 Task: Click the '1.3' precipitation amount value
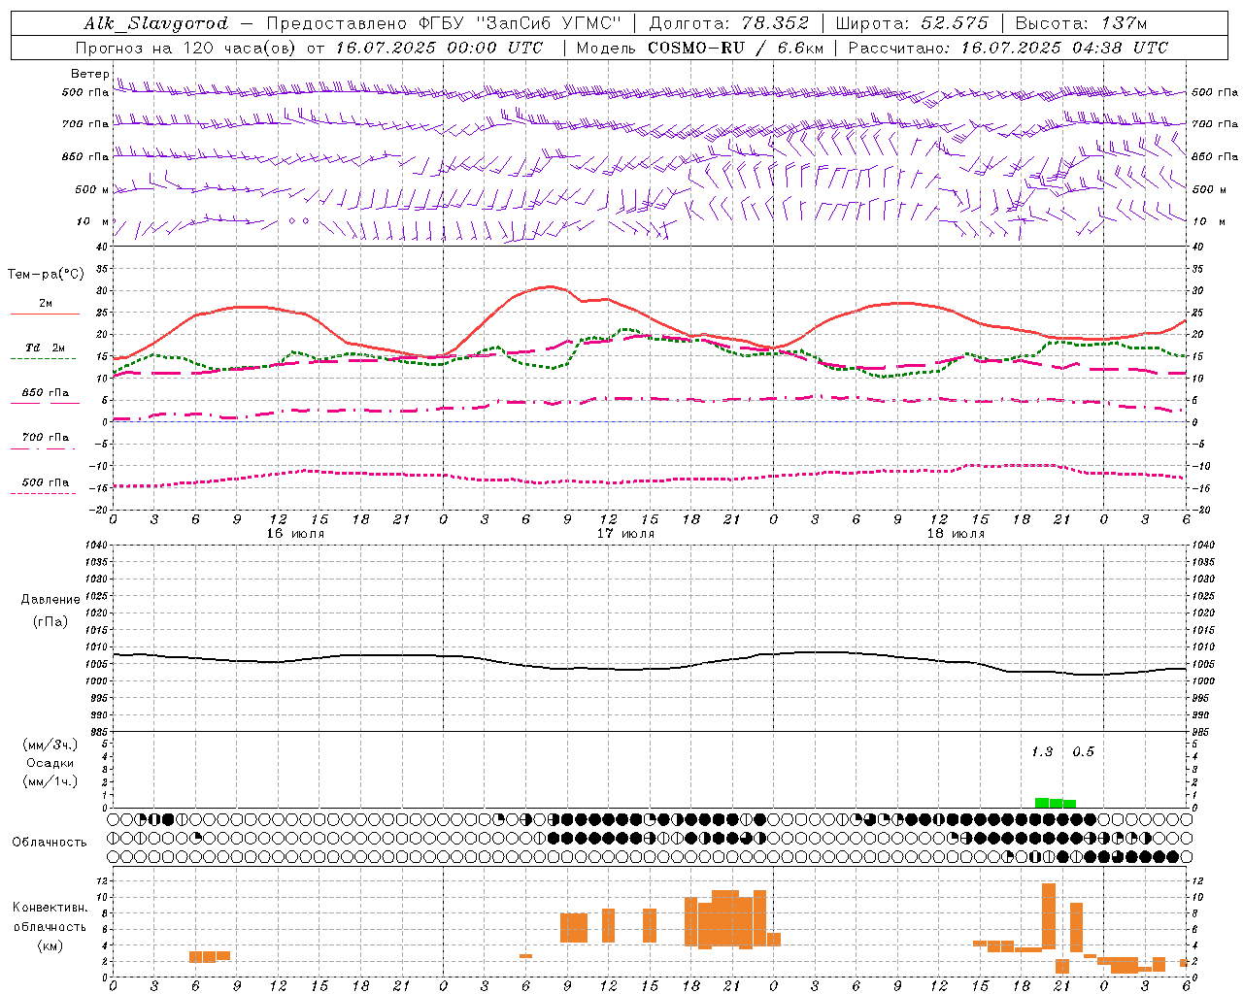(1042, 751)
